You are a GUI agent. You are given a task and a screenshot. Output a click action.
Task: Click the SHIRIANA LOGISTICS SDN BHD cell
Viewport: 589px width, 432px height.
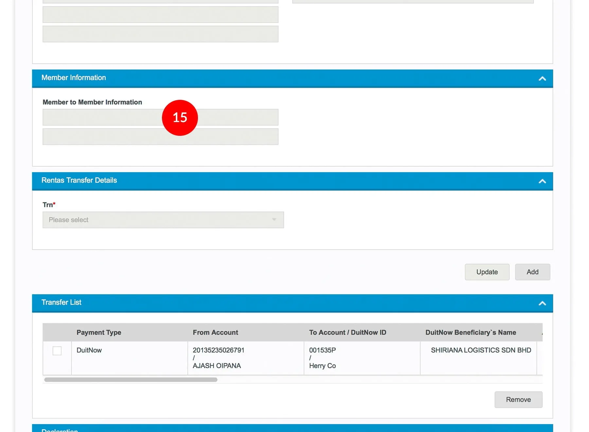click(x=481, y=350)
